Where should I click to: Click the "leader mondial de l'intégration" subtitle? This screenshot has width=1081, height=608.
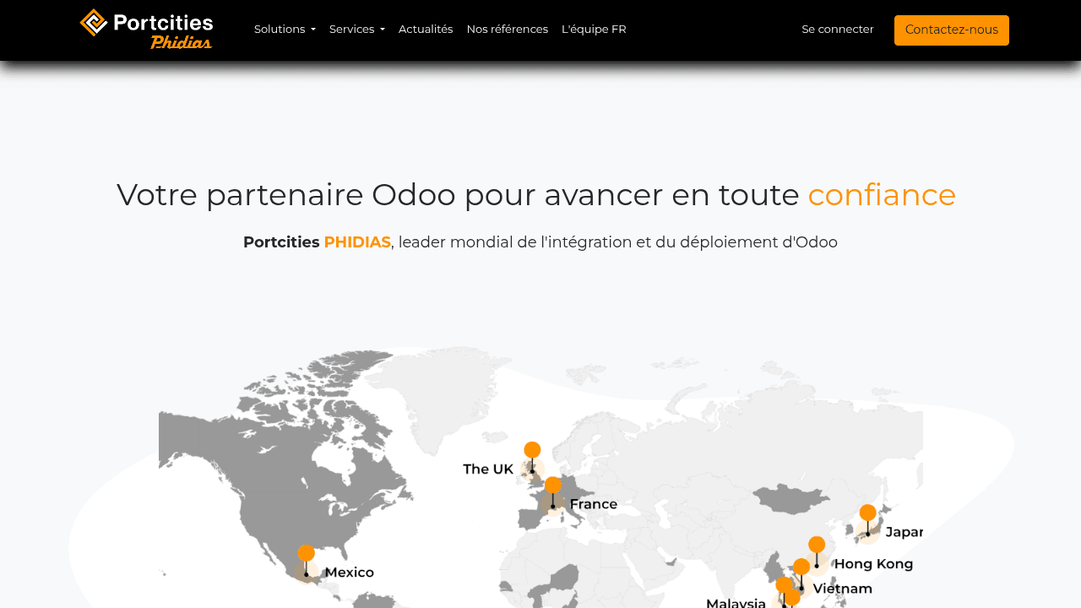(x=540, y=242)
